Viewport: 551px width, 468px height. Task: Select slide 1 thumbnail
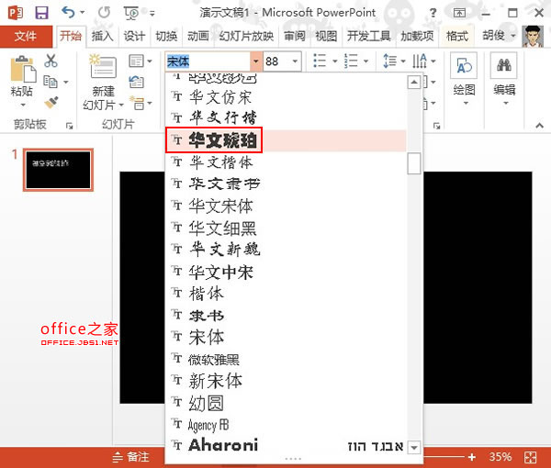coord(59,170)
